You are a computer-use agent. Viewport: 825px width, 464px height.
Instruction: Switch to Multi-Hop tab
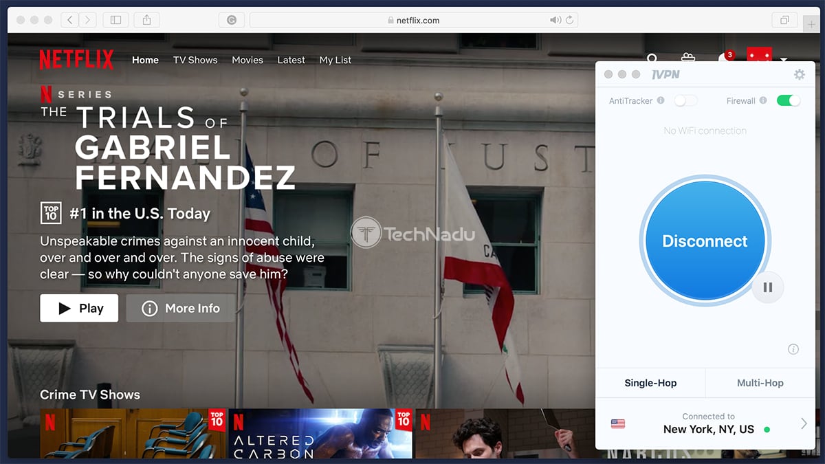(x=760, y=383)
